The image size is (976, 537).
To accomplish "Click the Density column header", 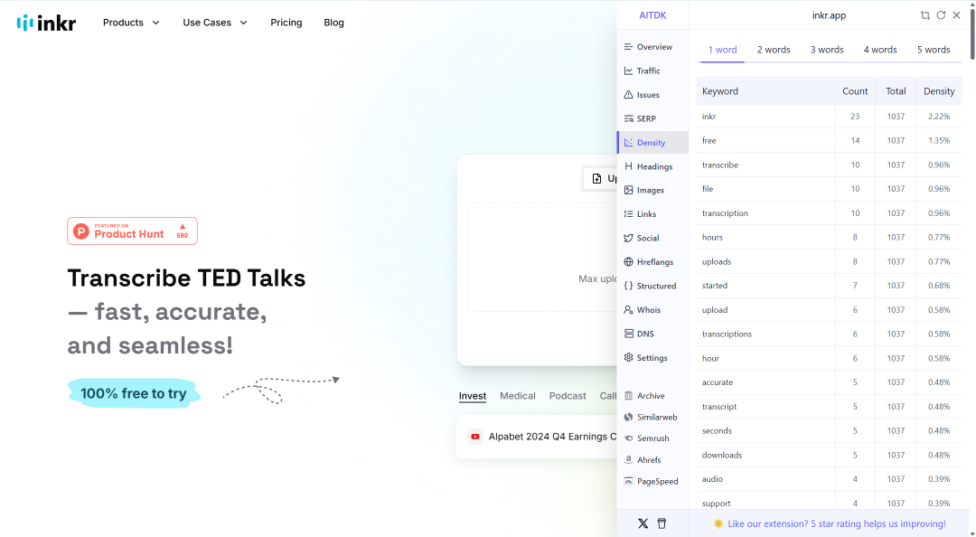I will [x=939, y=91].
